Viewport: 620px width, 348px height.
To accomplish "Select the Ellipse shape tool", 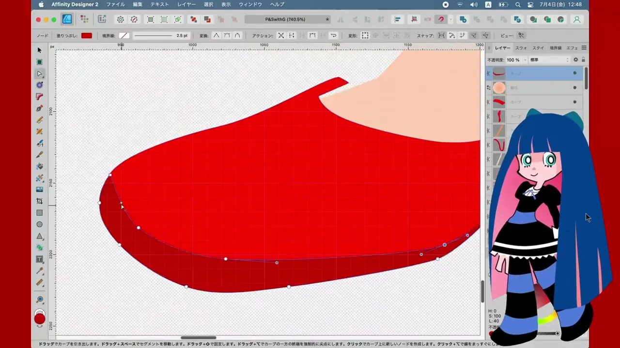I will (x=40, y=224).
